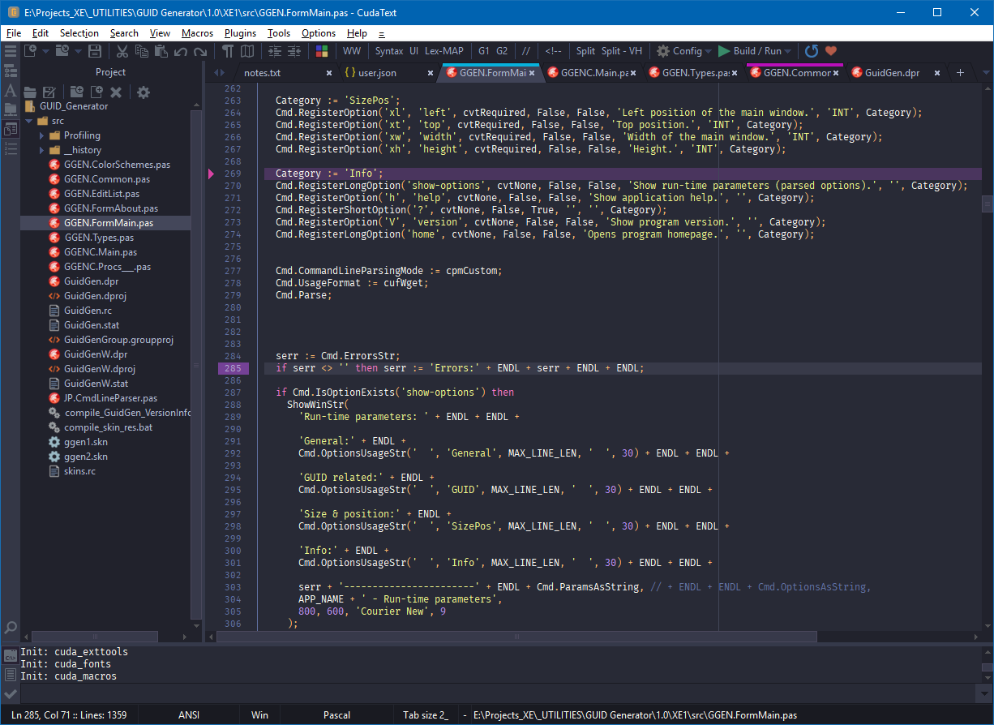Viewport: 994px width, 725px height.
Task: Click the colored squares theme icon
Action: pyautogui.click(x=322, y=51)
